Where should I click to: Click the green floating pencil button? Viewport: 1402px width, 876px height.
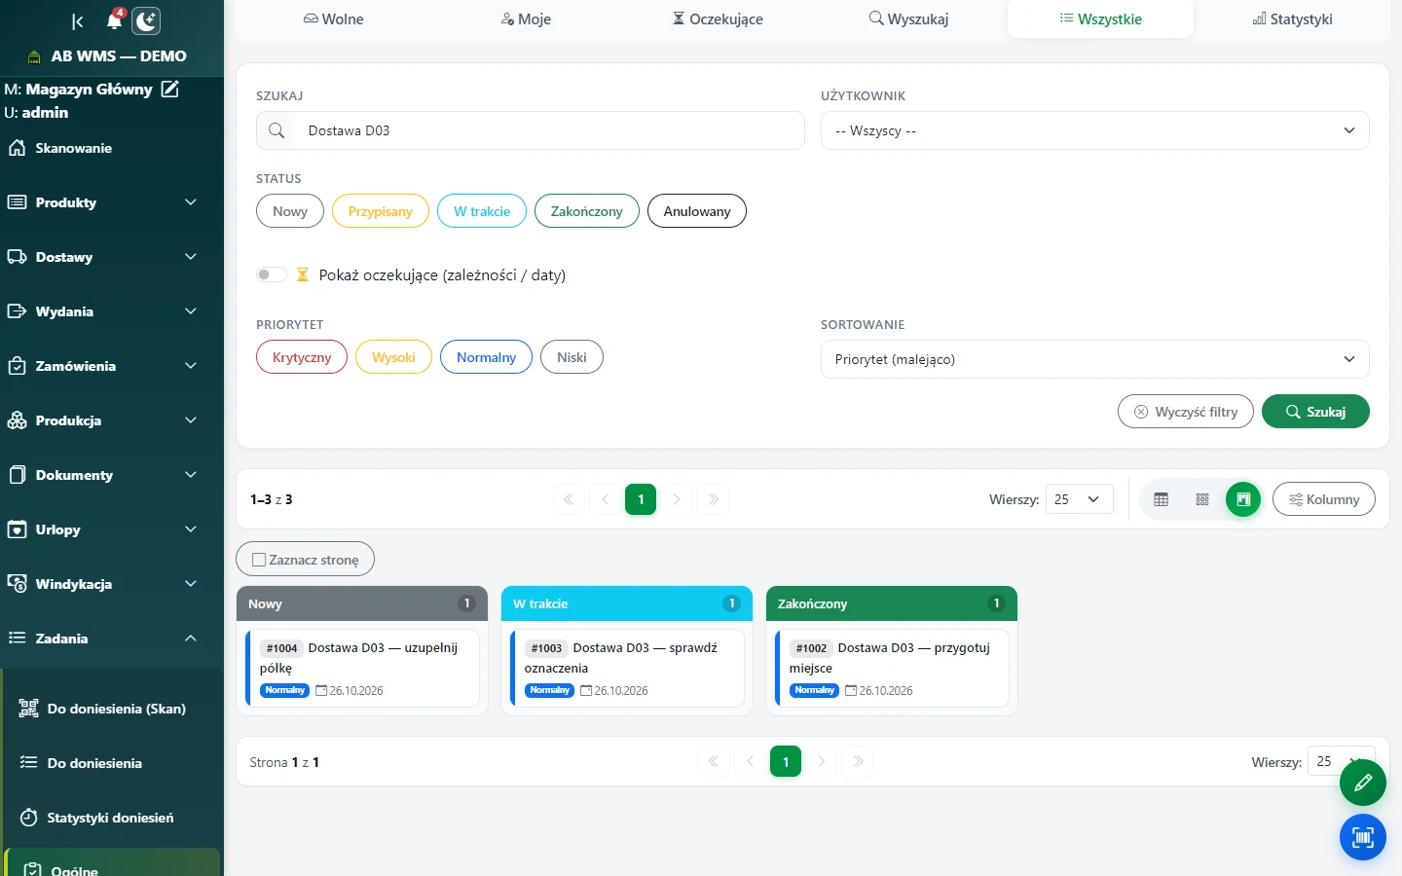(x=1363, y=782)
